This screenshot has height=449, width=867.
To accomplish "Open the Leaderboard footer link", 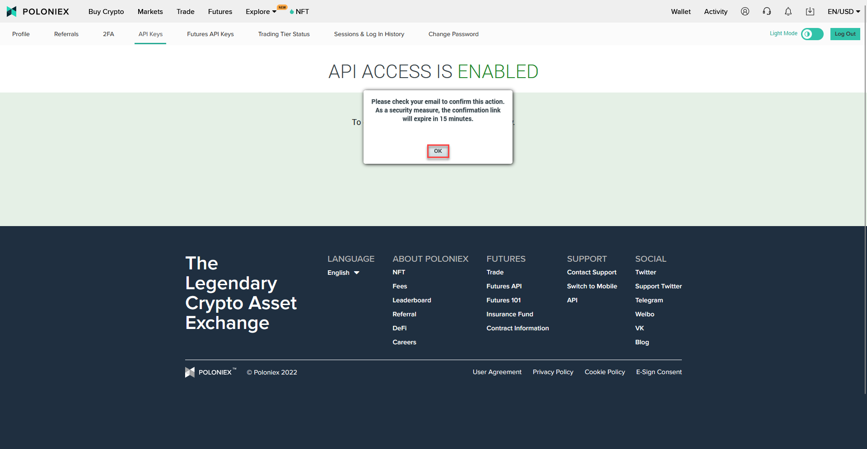I will click(x=412, y=300).
